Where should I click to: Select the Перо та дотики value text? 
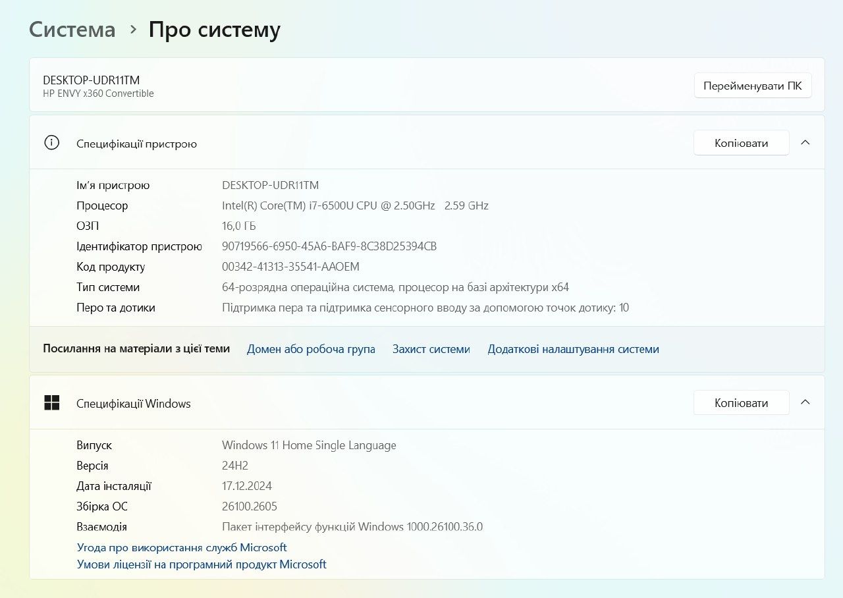tap(425, 308)
